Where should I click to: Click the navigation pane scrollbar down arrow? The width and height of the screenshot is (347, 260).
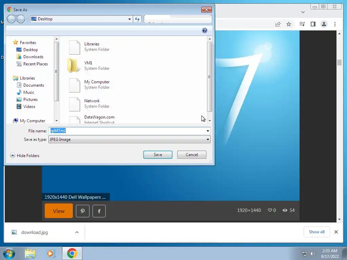pyautogui.click(x=57, y=121)
